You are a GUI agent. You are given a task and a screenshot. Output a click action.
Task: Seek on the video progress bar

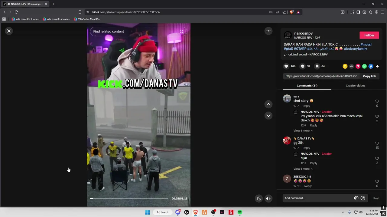click(x=129, y=198)
